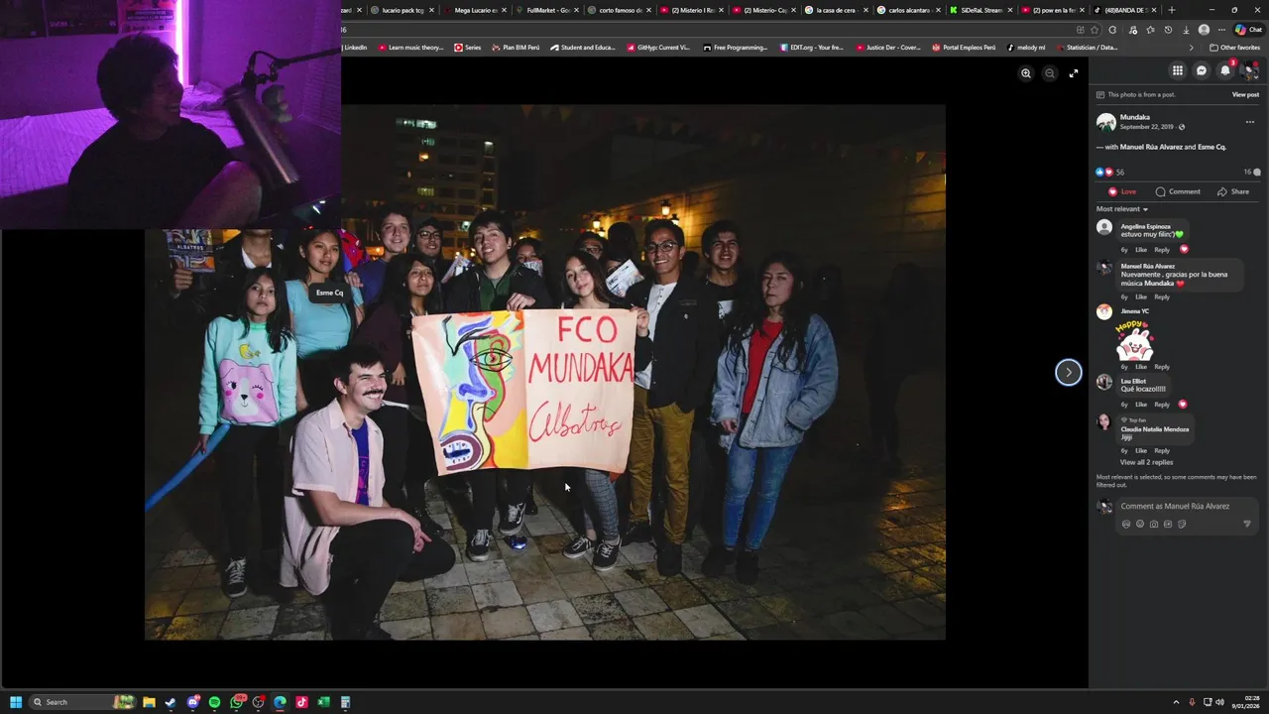The image size is (1269, 714).
Task: Open a new browser tab
Action: click(x=1172, y=10)
